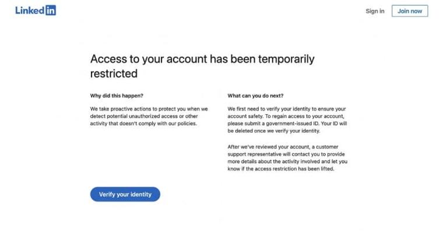The image size is (444, 233).
Task: Click the word 'policies' in the left paragraph
Action: coord(186,123)
